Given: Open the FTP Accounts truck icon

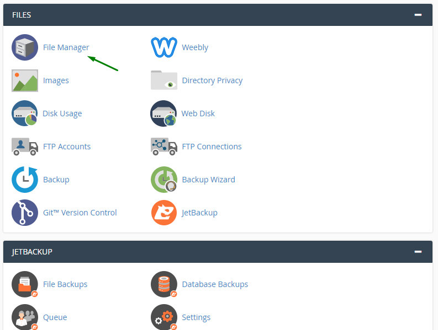Looking at the screenshot, I should [25, 147].
